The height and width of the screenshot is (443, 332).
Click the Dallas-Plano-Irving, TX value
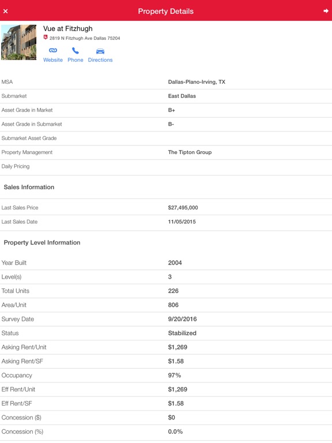tap(197, 82)
